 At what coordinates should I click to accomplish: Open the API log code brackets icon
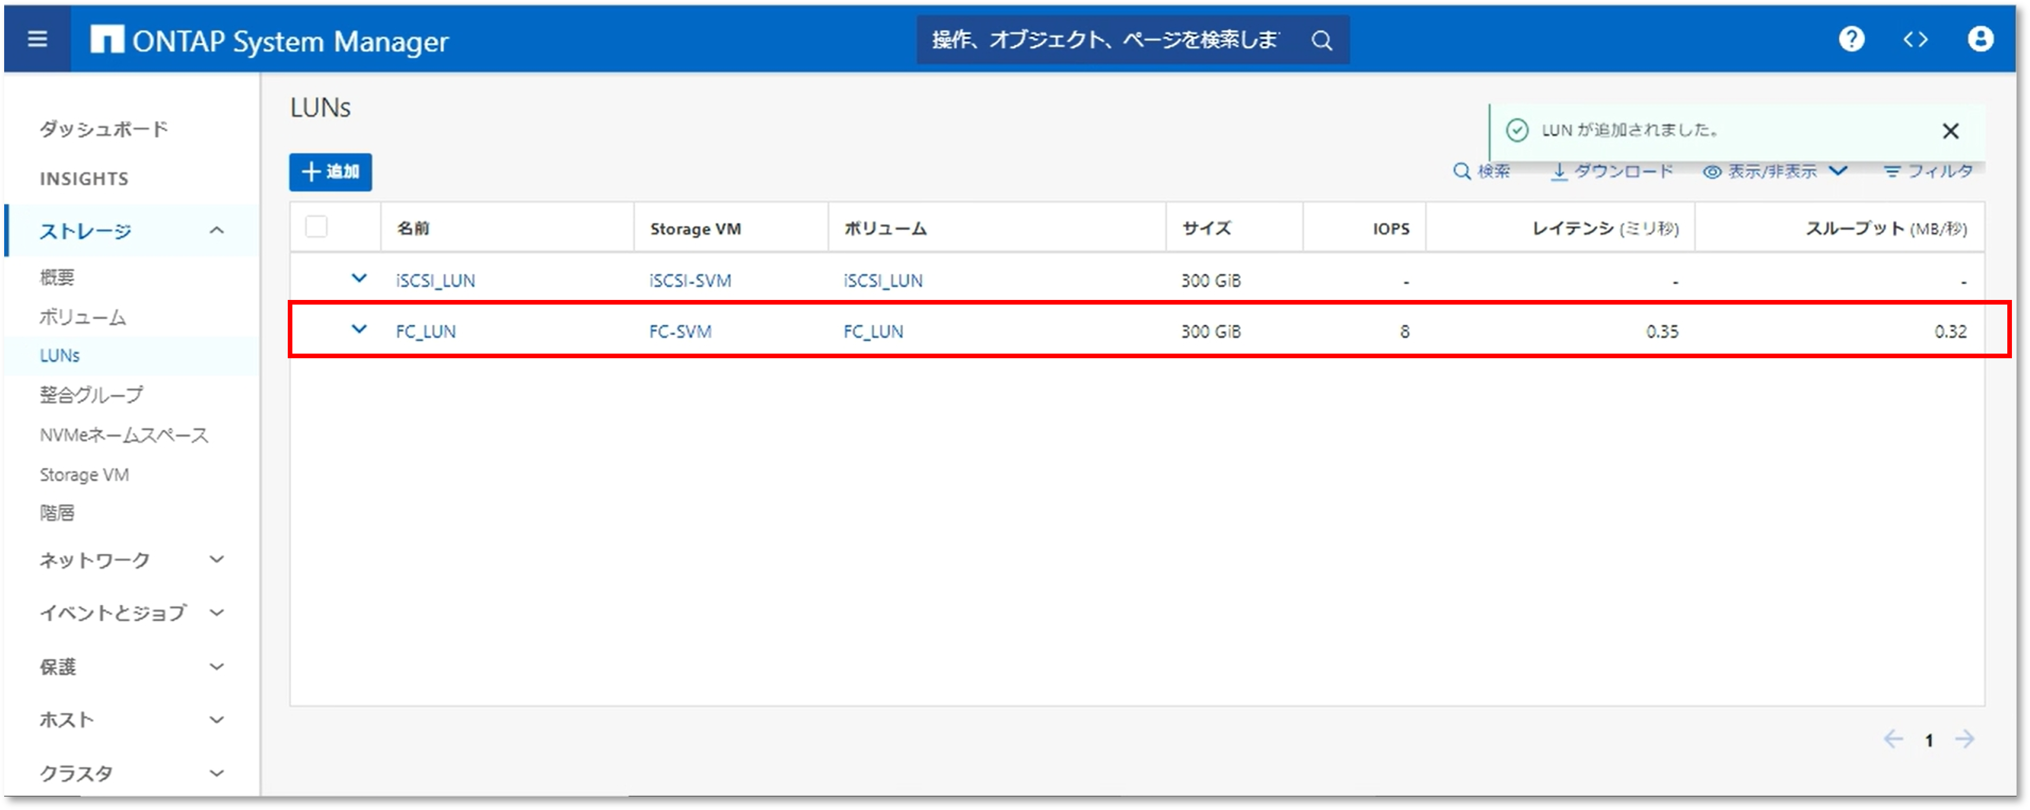(x=1916, y=38)
